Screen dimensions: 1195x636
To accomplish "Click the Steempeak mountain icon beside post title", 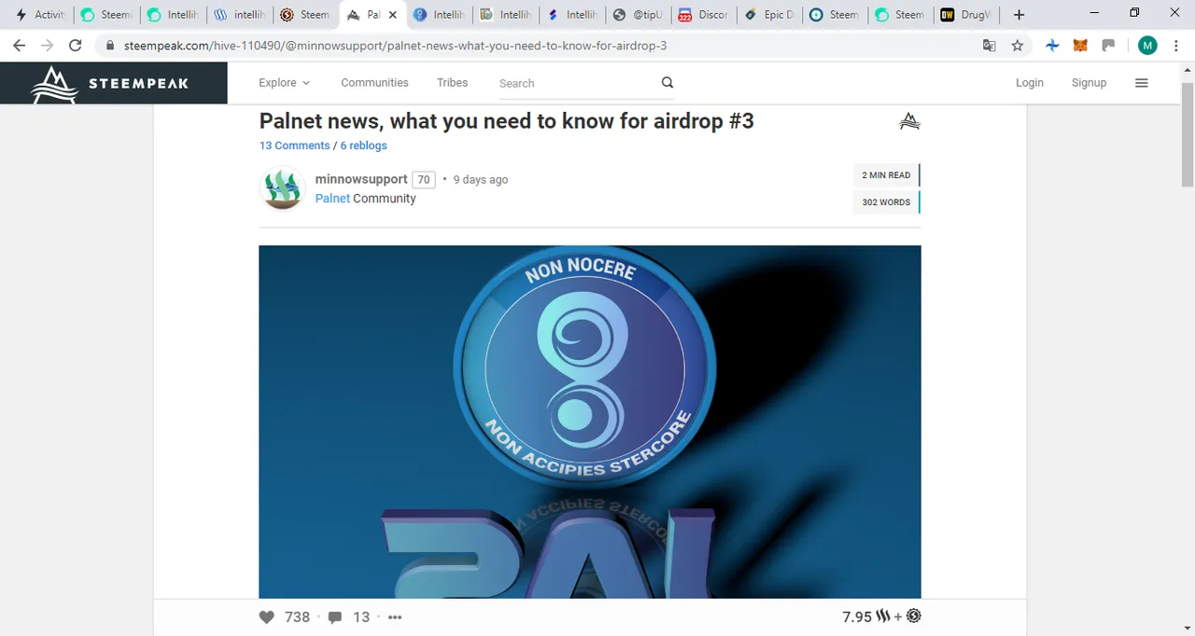I will pos(909,121).
